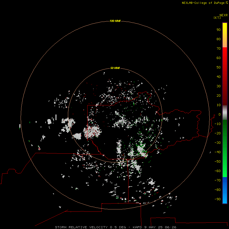
Task: Click the 20 value on velocity scale
Action: pos(219,95)
